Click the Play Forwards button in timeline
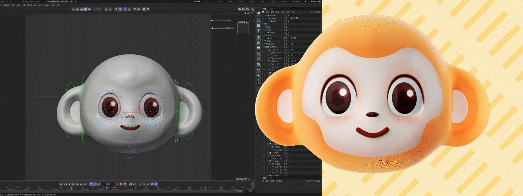The height and width of the screenshot is (196, 523). point(73,184)
